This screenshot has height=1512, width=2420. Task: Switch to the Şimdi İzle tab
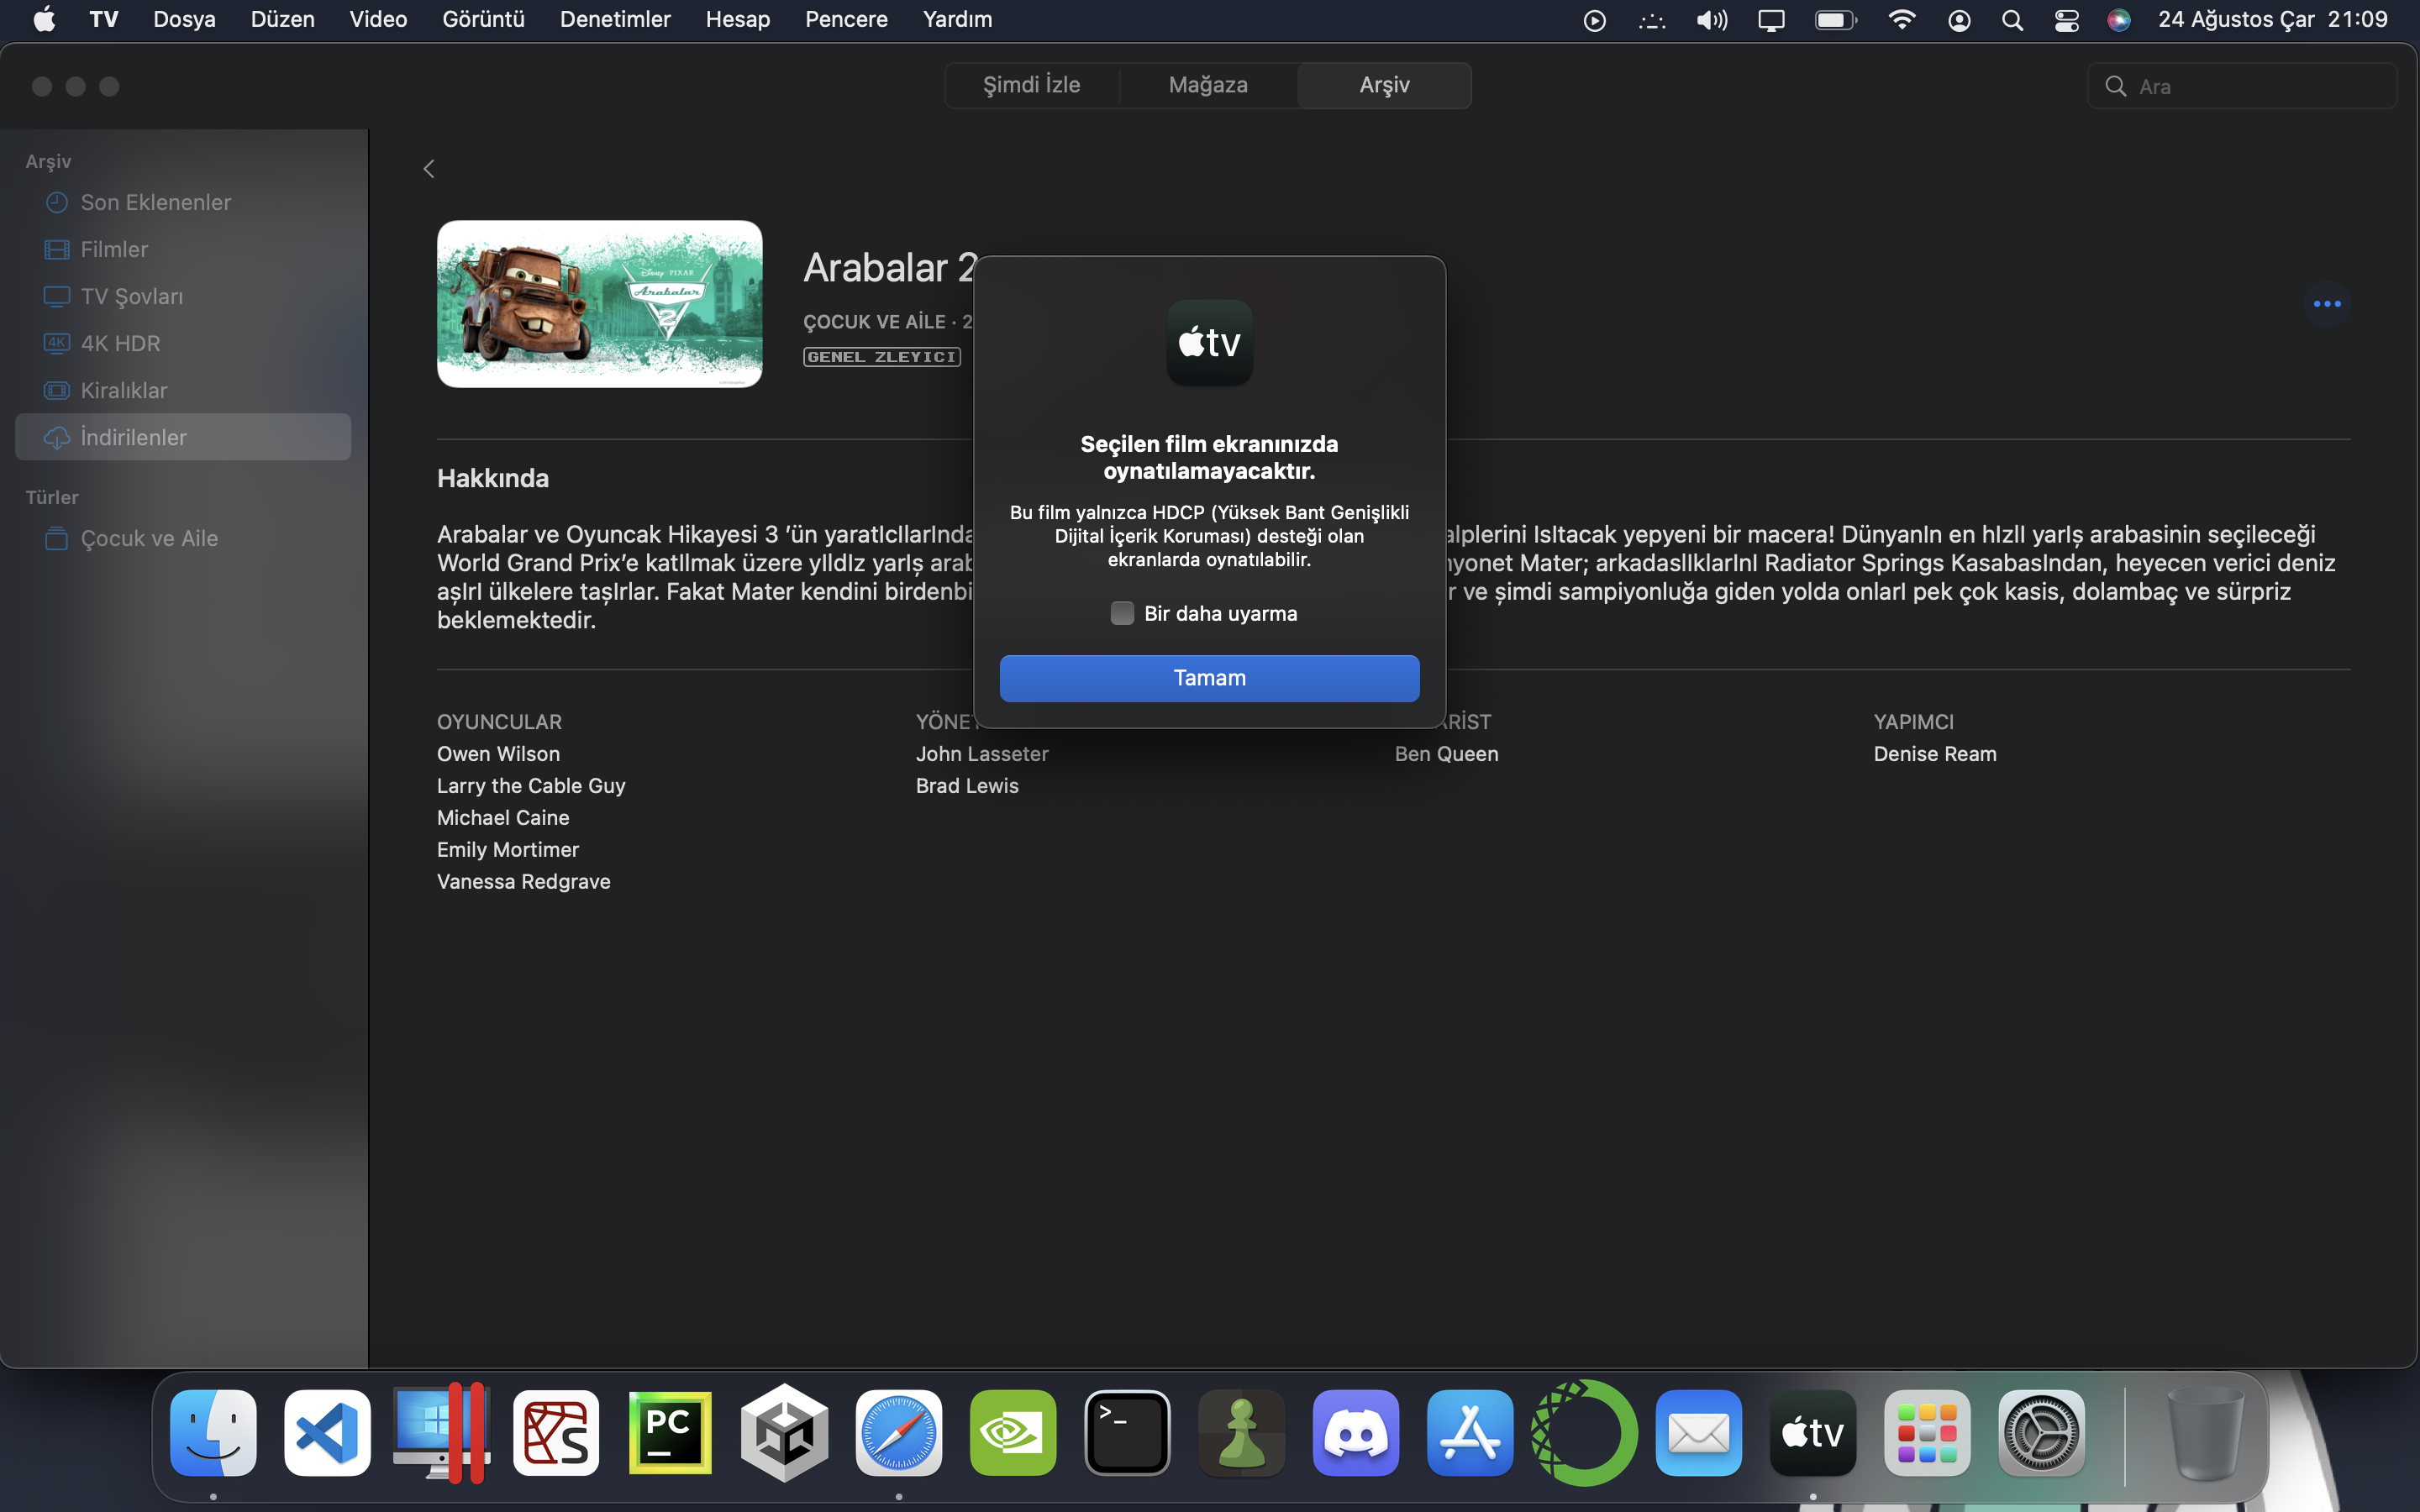point(1031,85)
